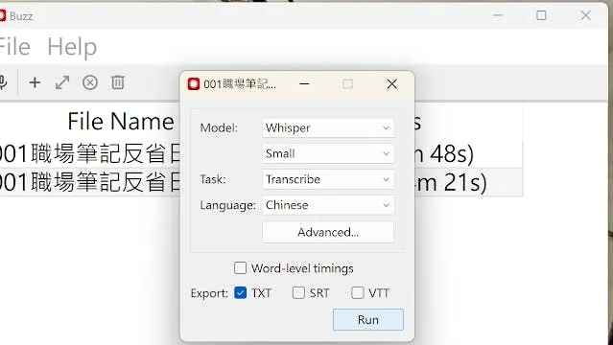613x345 pixels.
Task: Enable Word-level timings checkbox
Action: (240, 268)
